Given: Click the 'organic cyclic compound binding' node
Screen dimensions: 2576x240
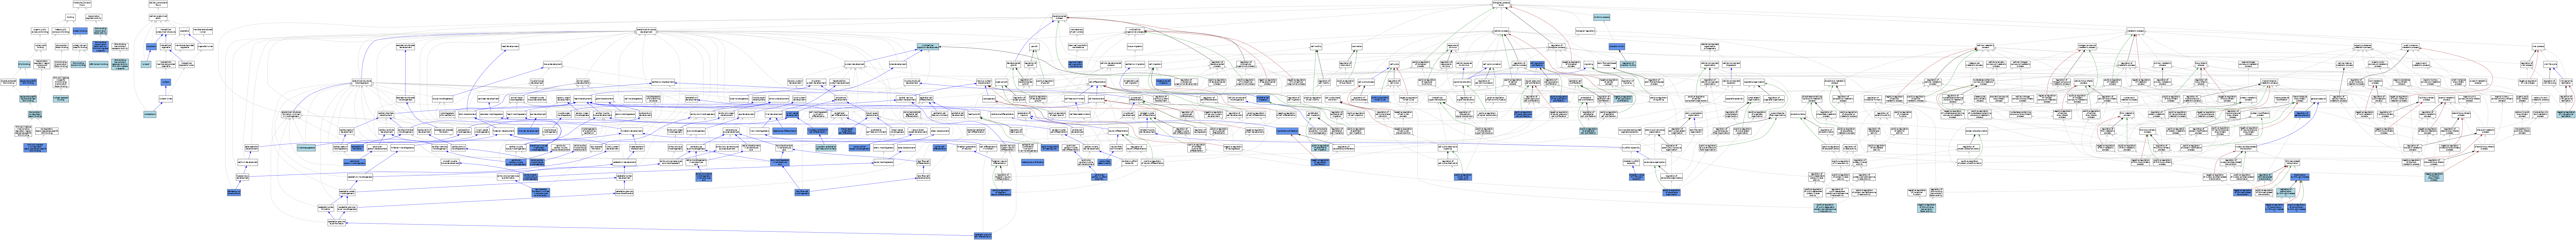Looking at the screenshot, I should (x=40, y=31).
